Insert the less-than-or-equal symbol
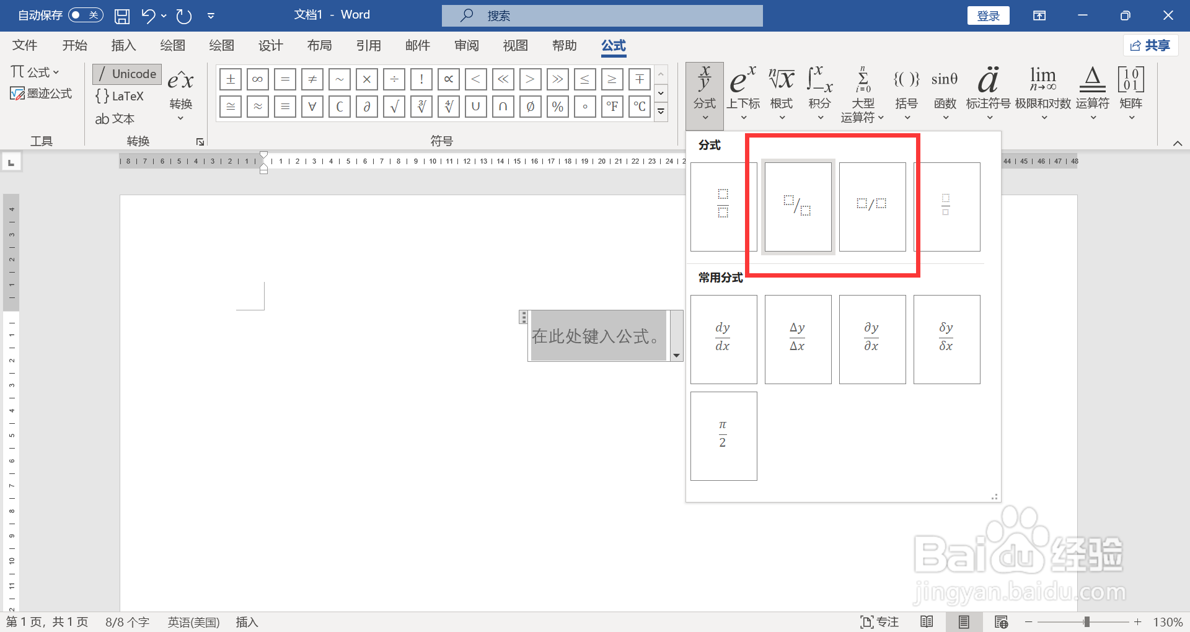This screenshot has height=632, width=1190. [585, 79]
